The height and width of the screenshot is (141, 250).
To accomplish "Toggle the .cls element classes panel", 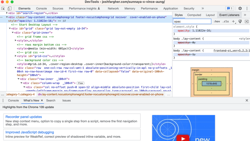I will coord(225,21).
